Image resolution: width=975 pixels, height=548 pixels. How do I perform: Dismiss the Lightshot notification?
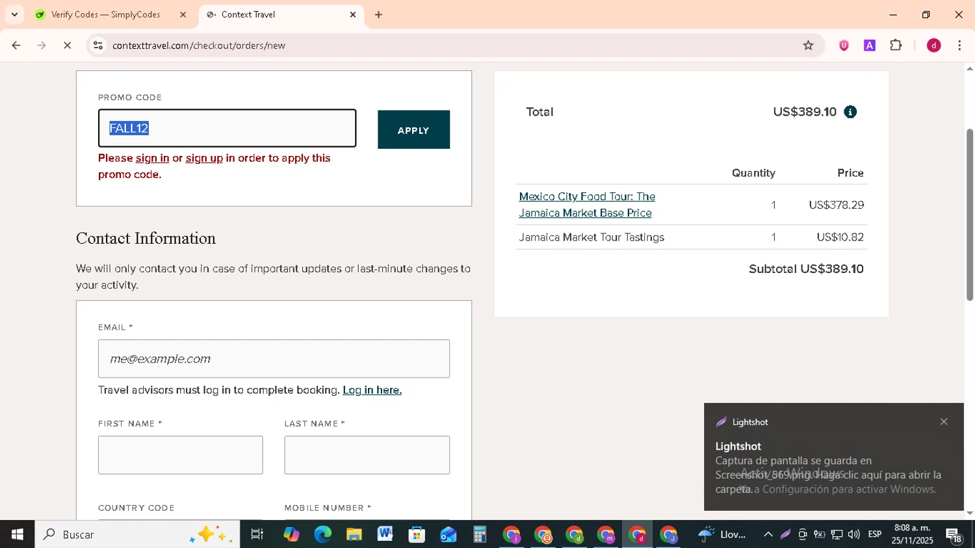coord(944,422)
